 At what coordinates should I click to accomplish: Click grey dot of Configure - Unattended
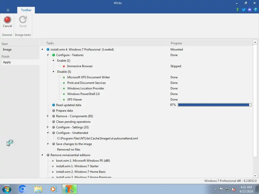[54, 133]
